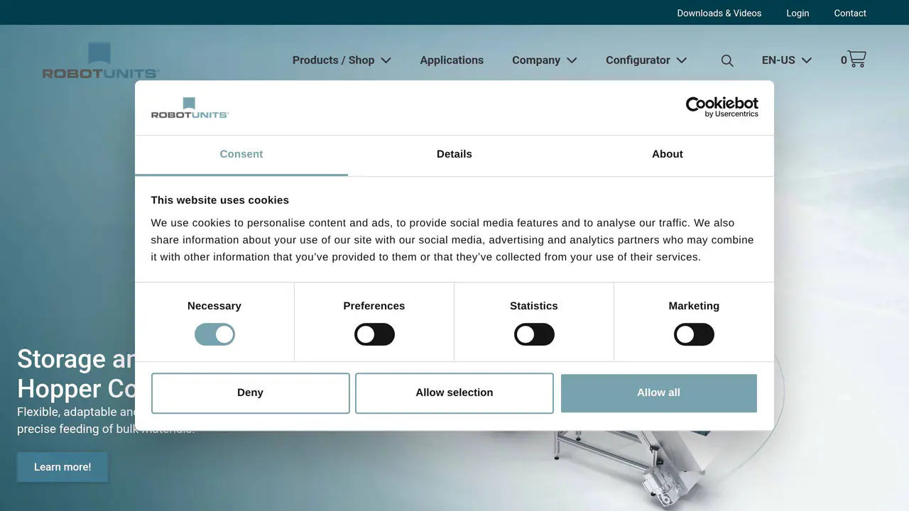Screen dimensions: 909x511
Task: Enable the Marketing cookies switch
Action: click(694, 334)
